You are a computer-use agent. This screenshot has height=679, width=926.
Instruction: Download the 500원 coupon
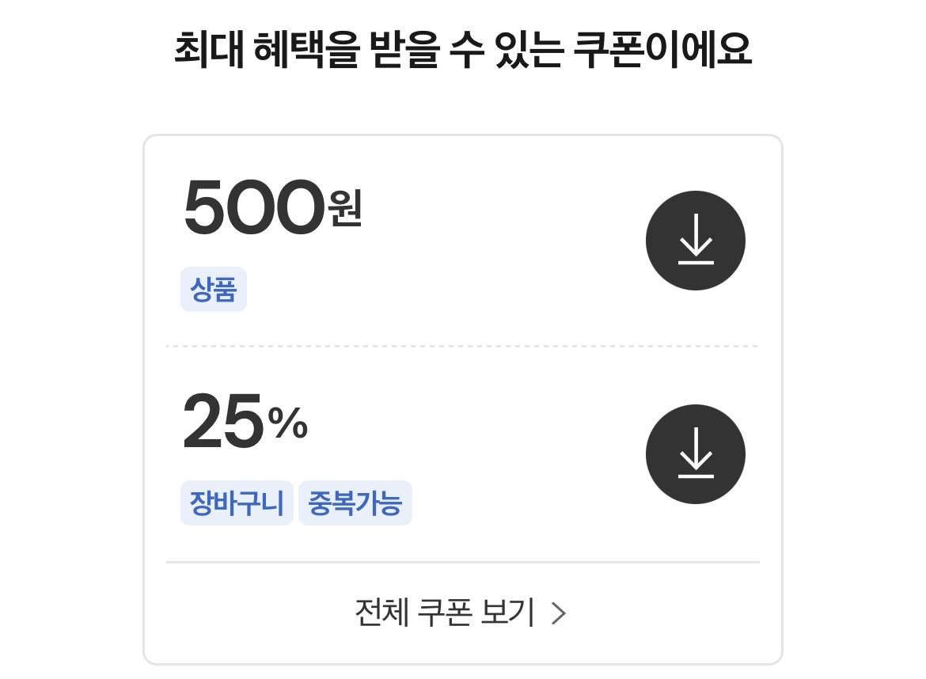coord(695,241)
